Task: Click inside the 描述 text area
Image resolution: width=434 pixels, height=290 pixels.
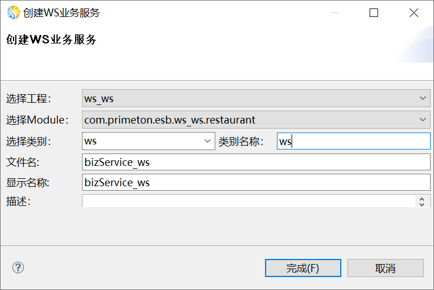Action: (x=249, y=201)
